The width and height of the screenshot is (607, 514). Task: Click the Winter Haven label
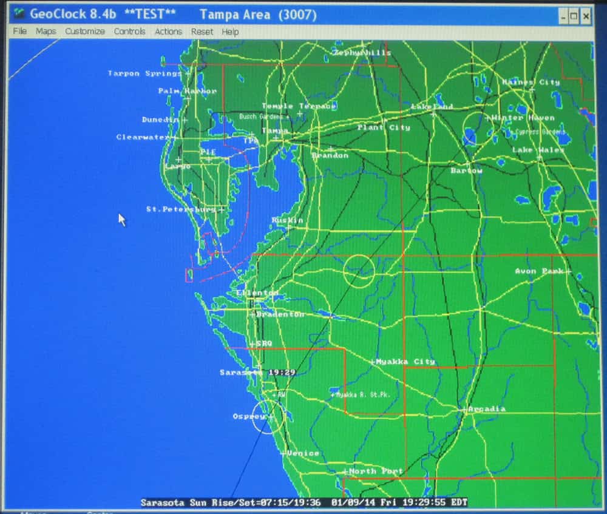pos(523,118)
